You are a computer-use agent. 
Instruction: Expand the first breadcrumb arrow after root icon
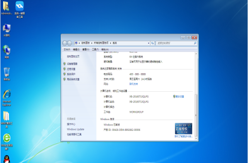tap(79, 43)
